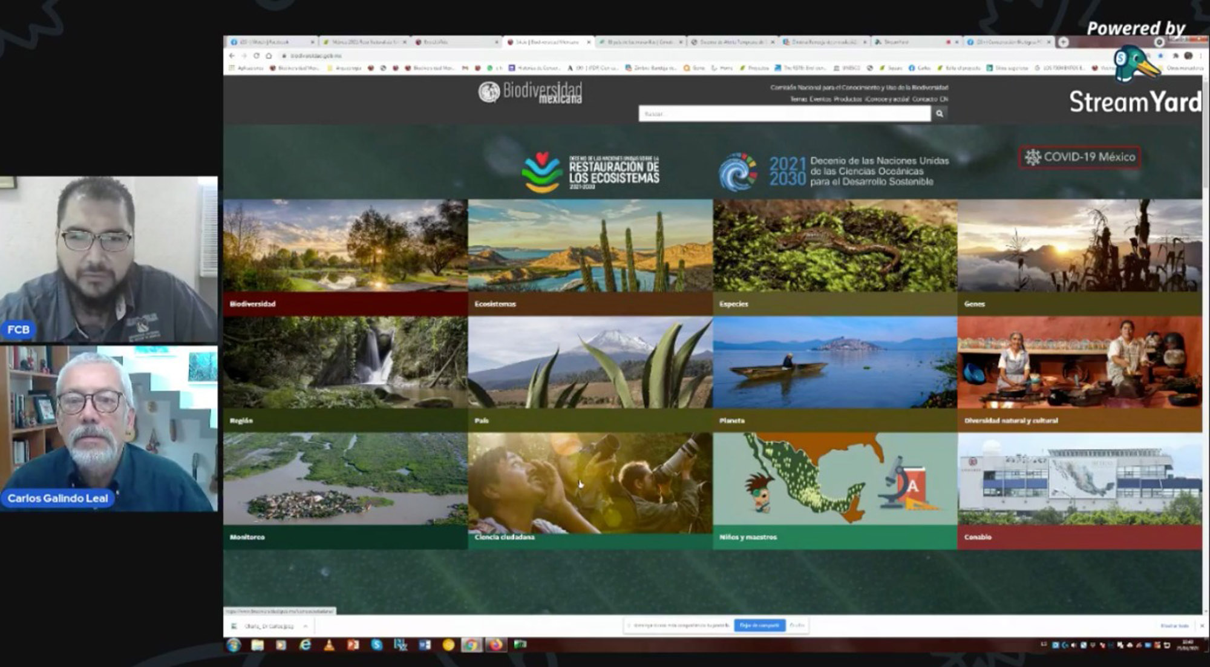
Task: Click Mostrar todo in downloads bar
Action: 1174,626
